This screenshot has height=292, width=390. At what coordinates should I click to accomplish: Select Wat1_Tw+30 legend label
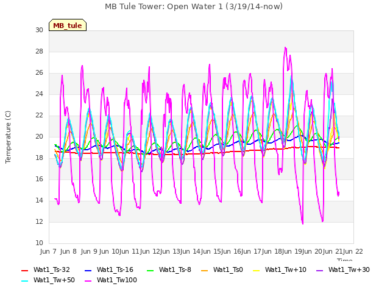pyautogui.click(x=349, y=269)
